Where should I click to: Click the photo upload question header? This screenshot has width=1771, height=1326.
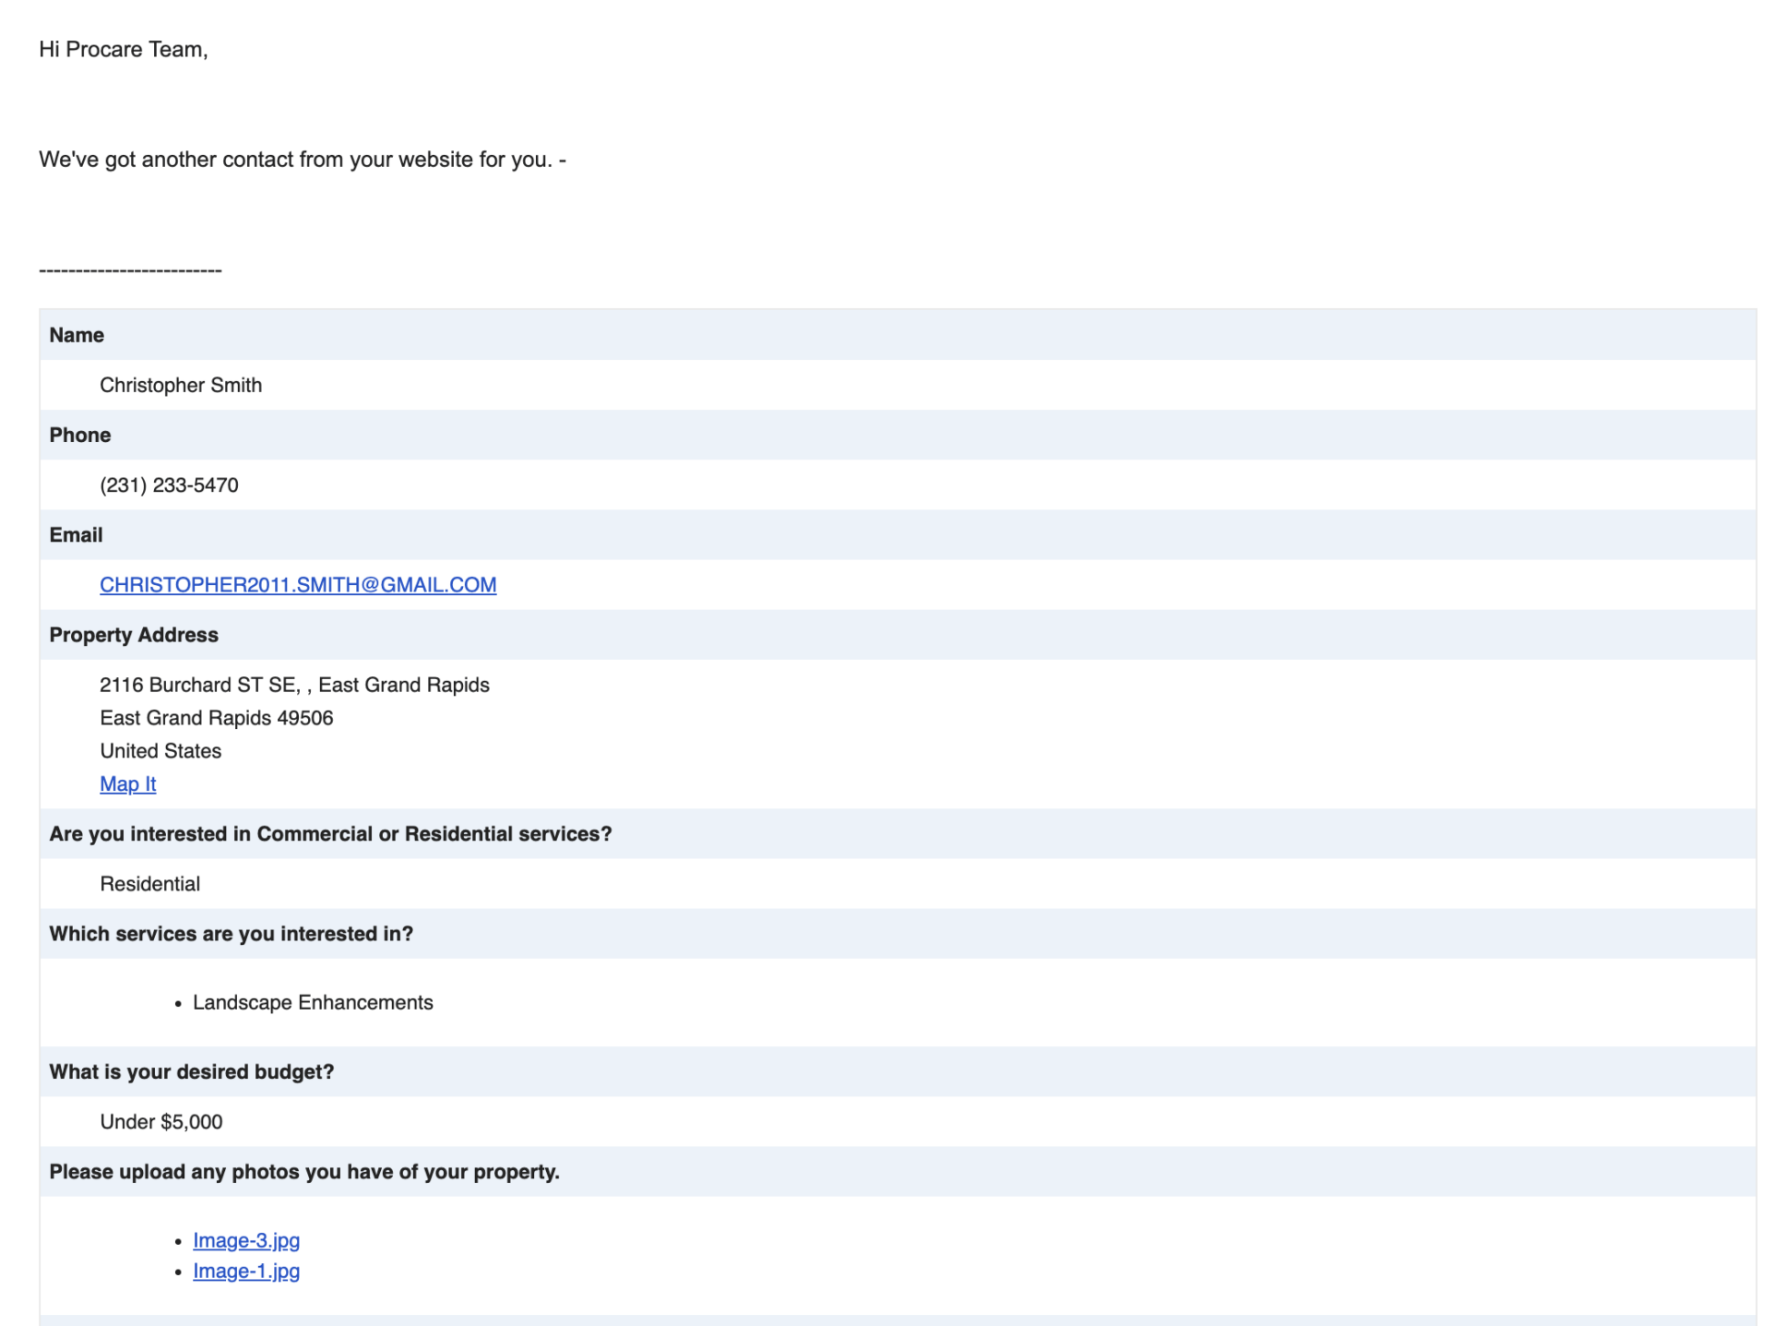[x=304, y=1171]
